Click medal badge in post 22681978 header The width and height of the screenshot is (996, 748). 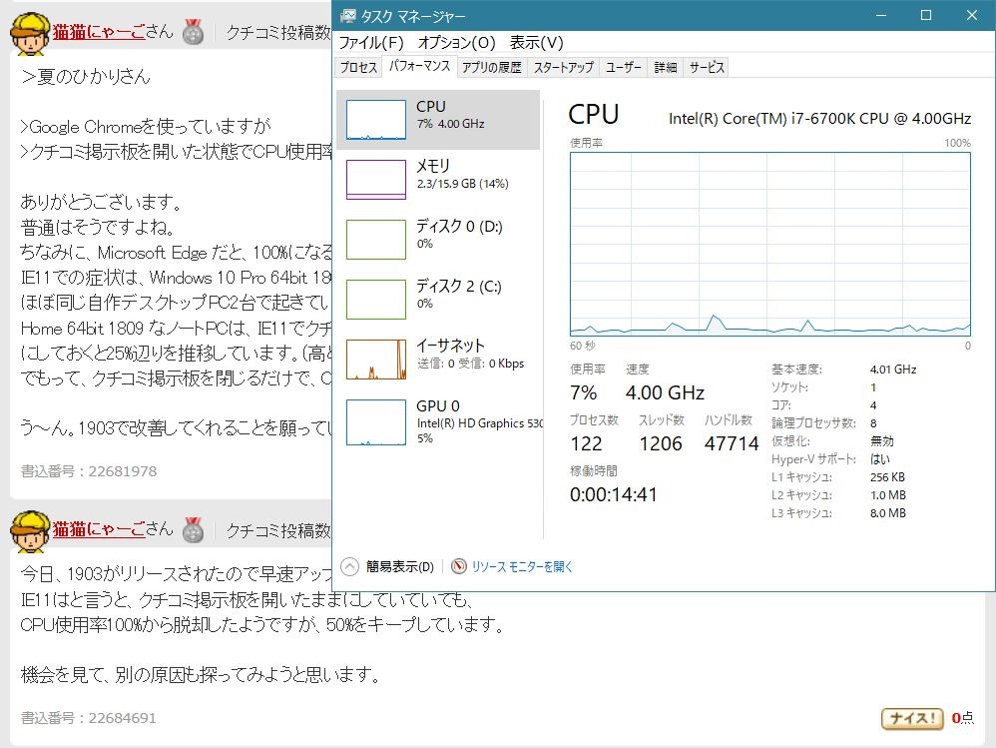193,32
